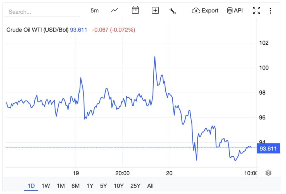The width and height of the screenshot is (286, 194).
Task: Open the chart tools wrench icon
Action: point(173,10)
